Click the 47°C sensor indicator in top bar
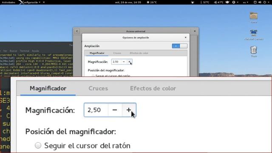Screen dimensions: 272x153 tap(218, 2)
